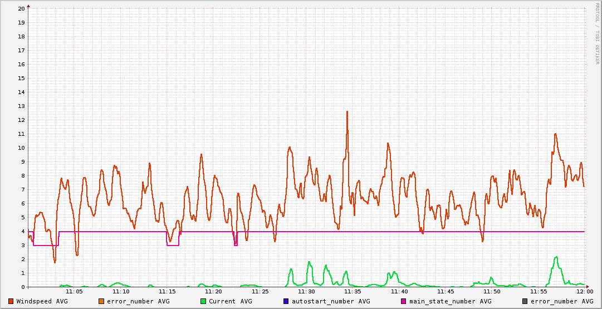Click the highest windspeed peak near 11:35
The height and width of the screenshot is (309, 602).
347,112
